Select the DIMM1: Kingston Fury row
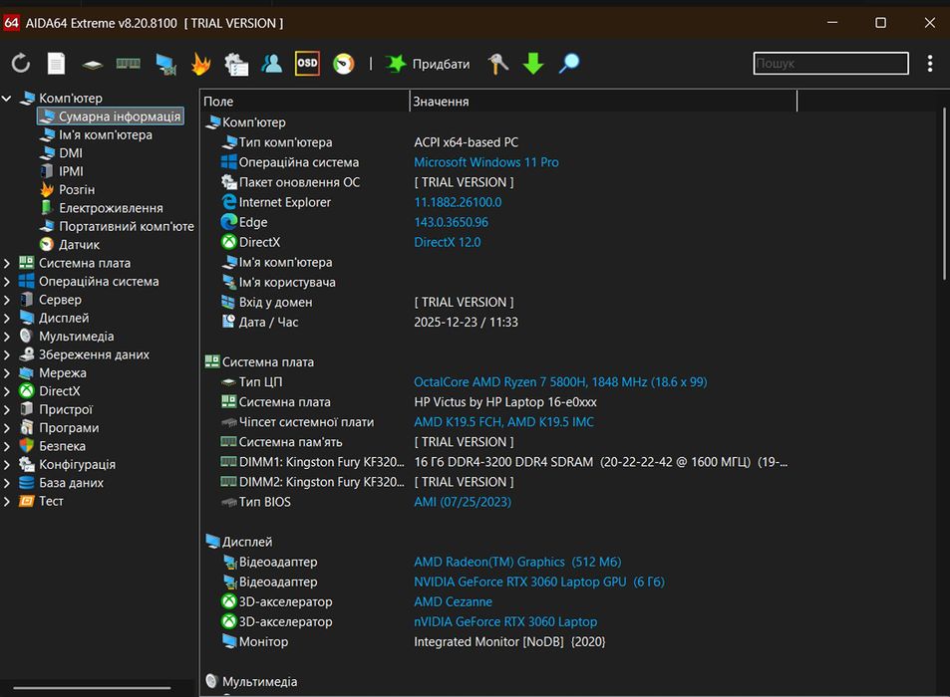This screenshot has height=697, width=950. (566, 462)
